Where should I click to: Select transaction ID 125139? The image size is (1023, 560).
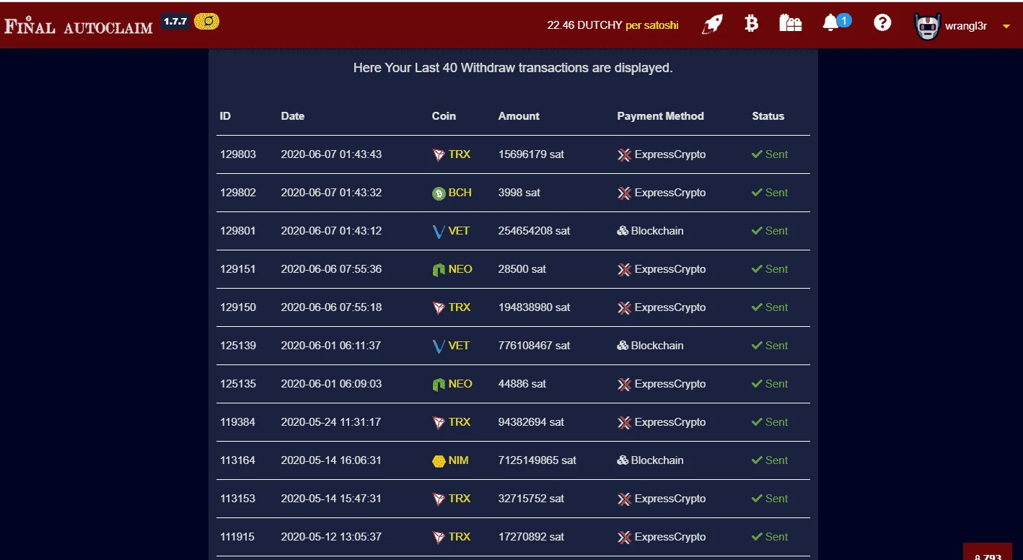click(x=238, y=346)
